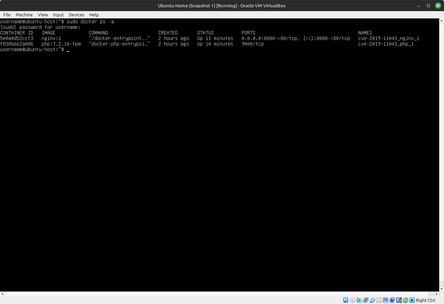Click the PORTS column header
The width and height of the screenshot is (444, 304).
pyautogui.click(x=249, y=33)
